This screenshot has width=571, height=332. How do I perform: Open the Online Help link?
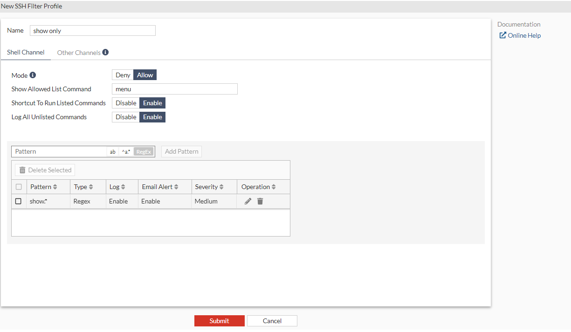(x=523, y=35)
